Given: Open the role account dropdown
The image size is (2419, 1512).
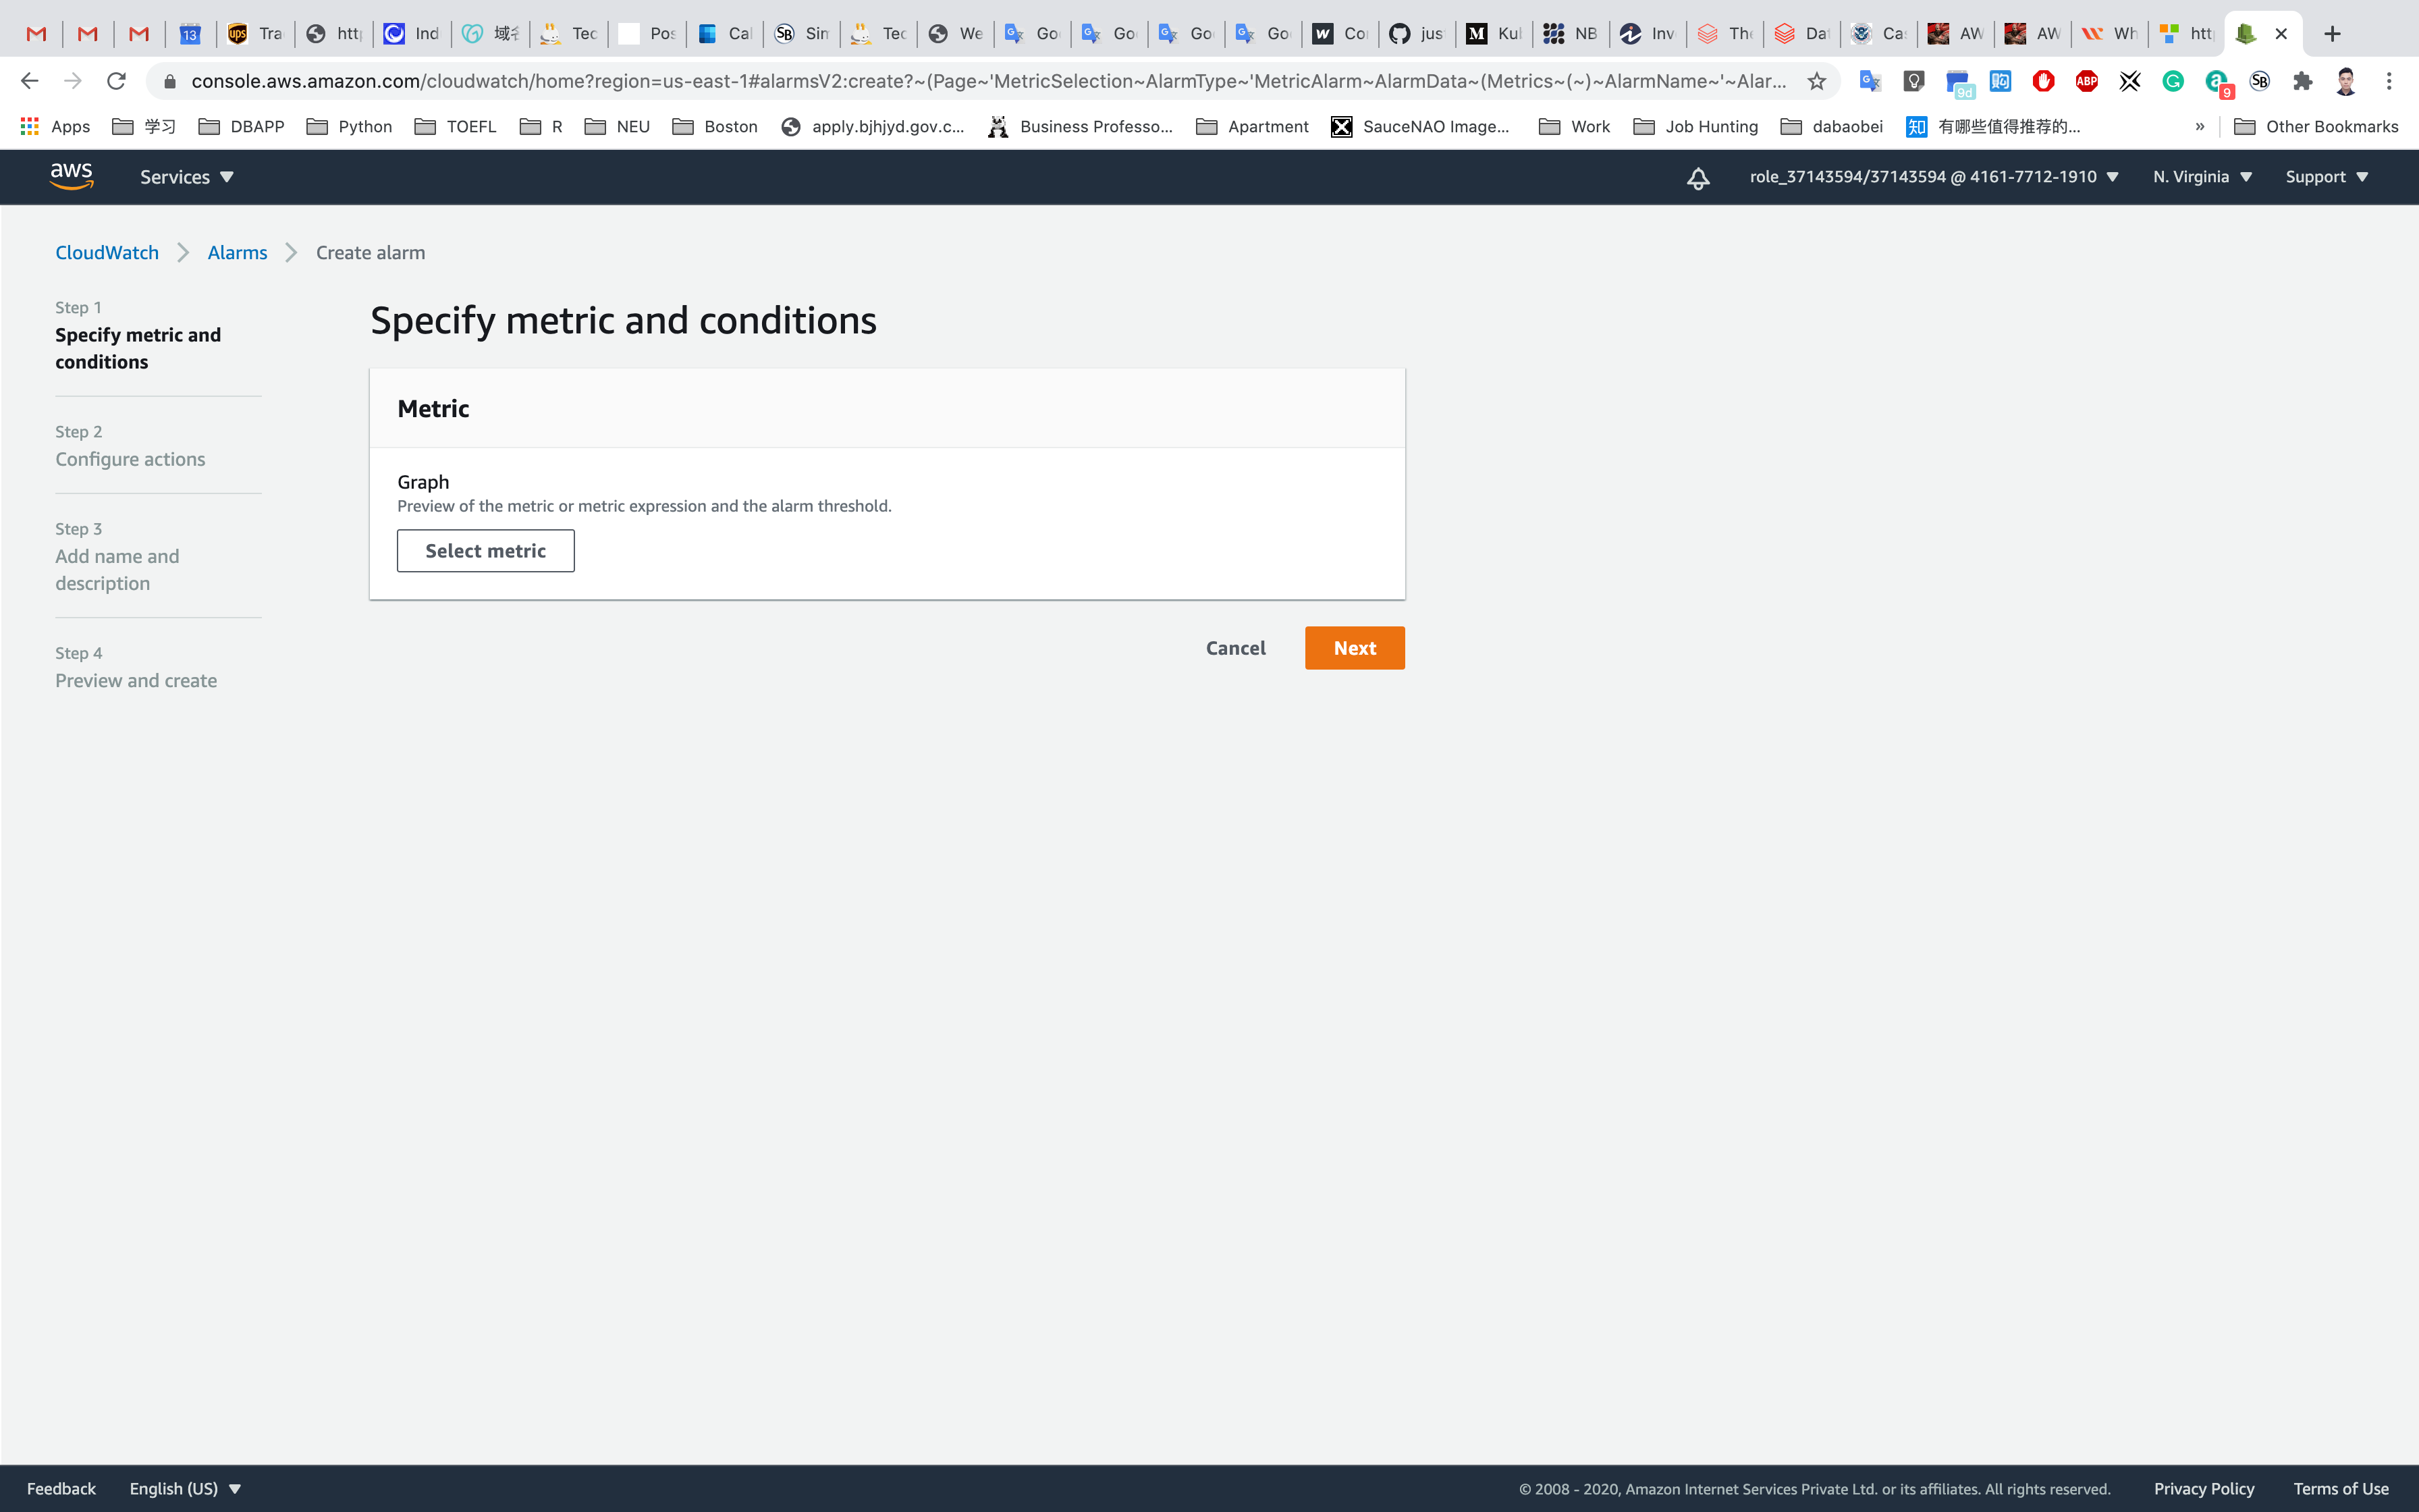Looking at the screenshot, I should 1933,177.
